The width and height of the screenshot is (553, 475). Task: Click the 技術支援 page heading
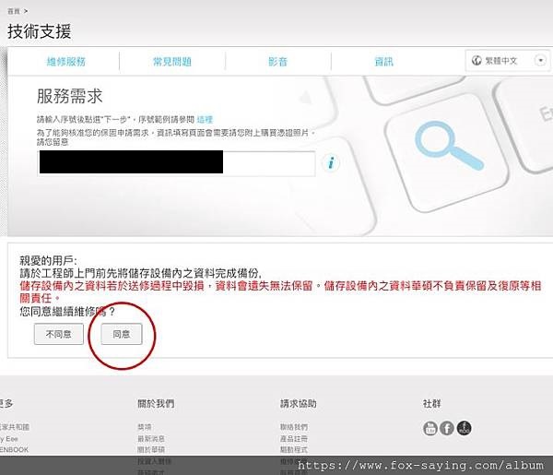[39, 31]
